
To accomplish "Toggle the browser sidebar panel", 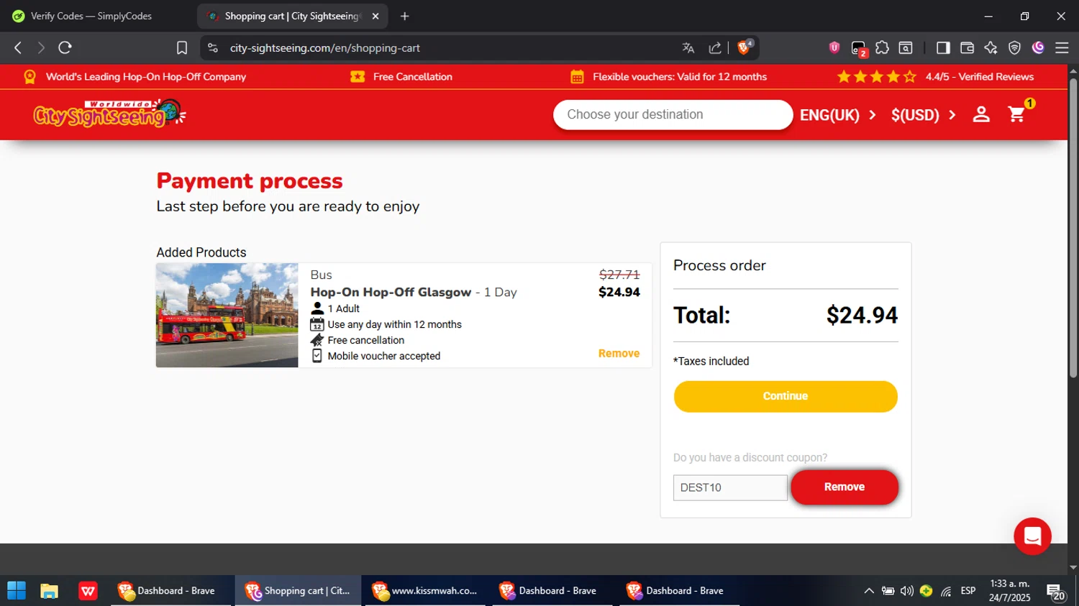I will click(943, 47).
